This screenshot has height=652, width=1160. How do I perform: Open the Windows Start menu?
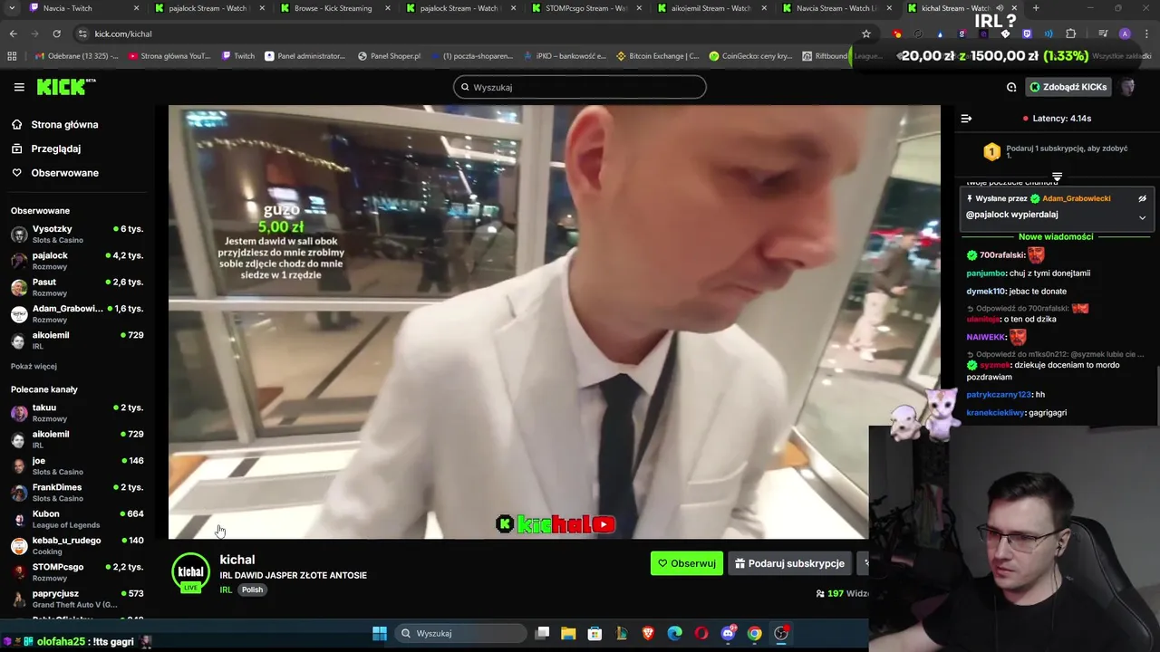click(380, 633)
